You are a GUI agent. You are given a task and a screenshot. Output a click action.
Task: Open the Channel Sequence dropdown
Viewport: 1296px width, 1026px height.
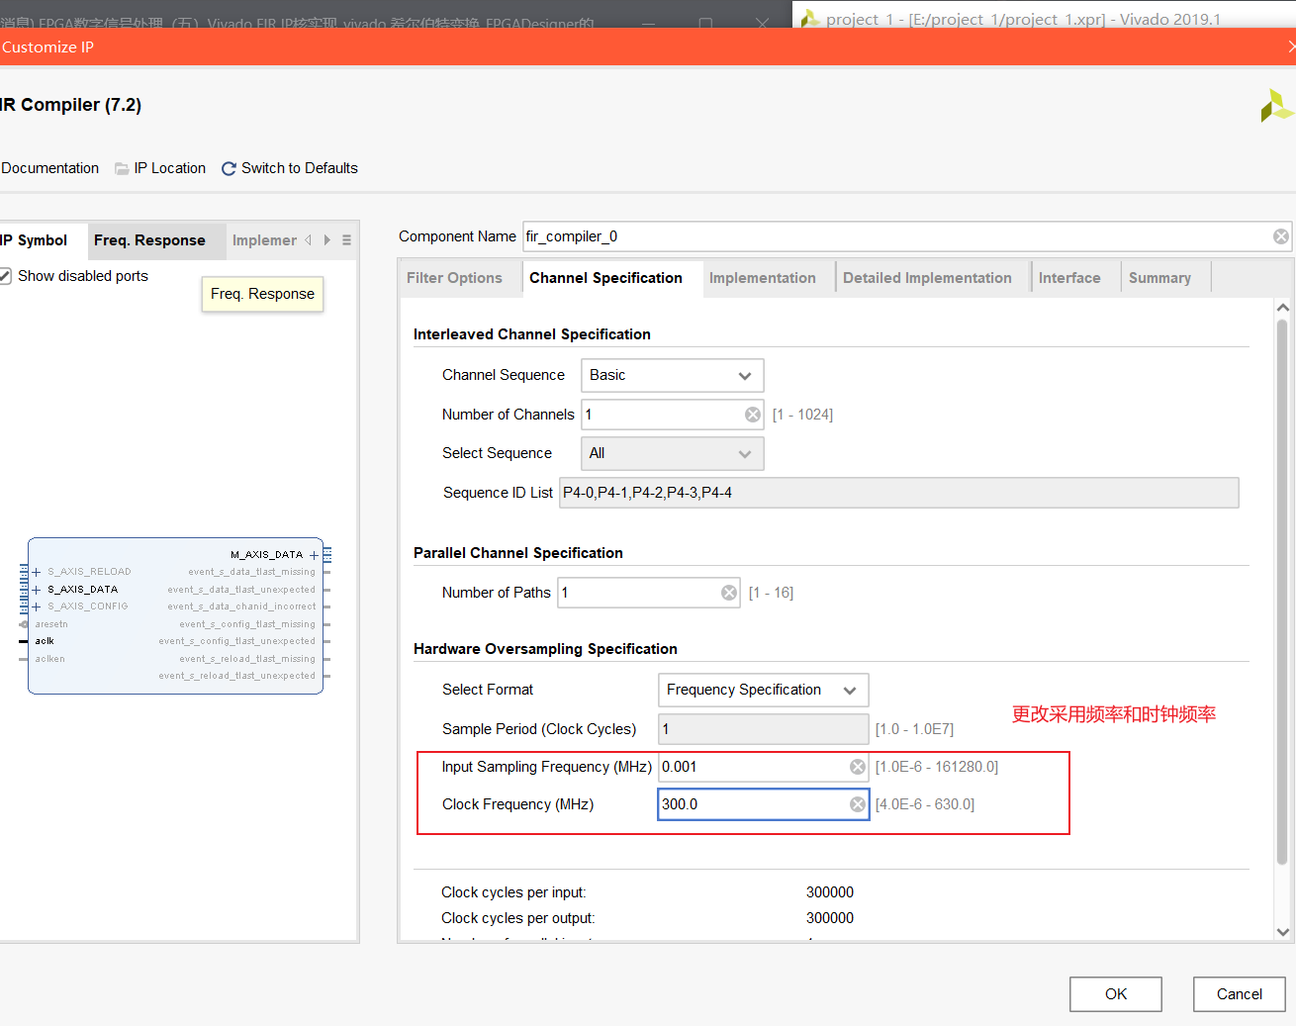672,375
